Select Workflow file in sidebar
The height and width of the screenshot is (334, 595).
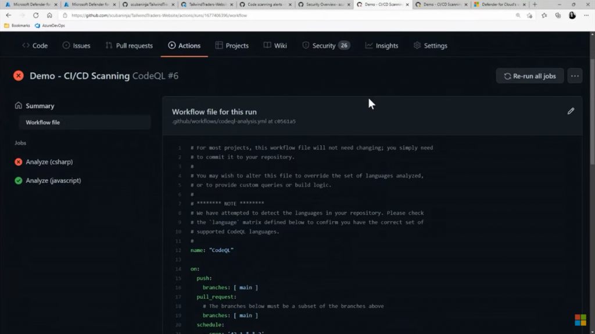coord(85,122)
